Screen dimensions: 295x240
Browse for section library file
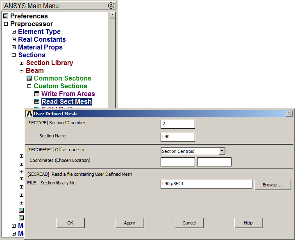click(x=272, y=185)
